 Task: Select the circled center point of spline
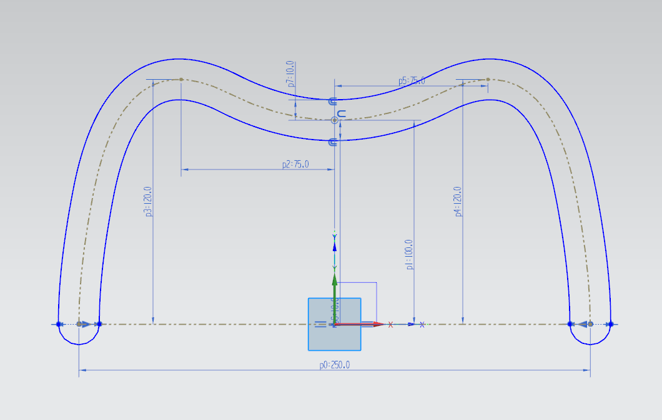pyautogui.click(x=334, y=120)
